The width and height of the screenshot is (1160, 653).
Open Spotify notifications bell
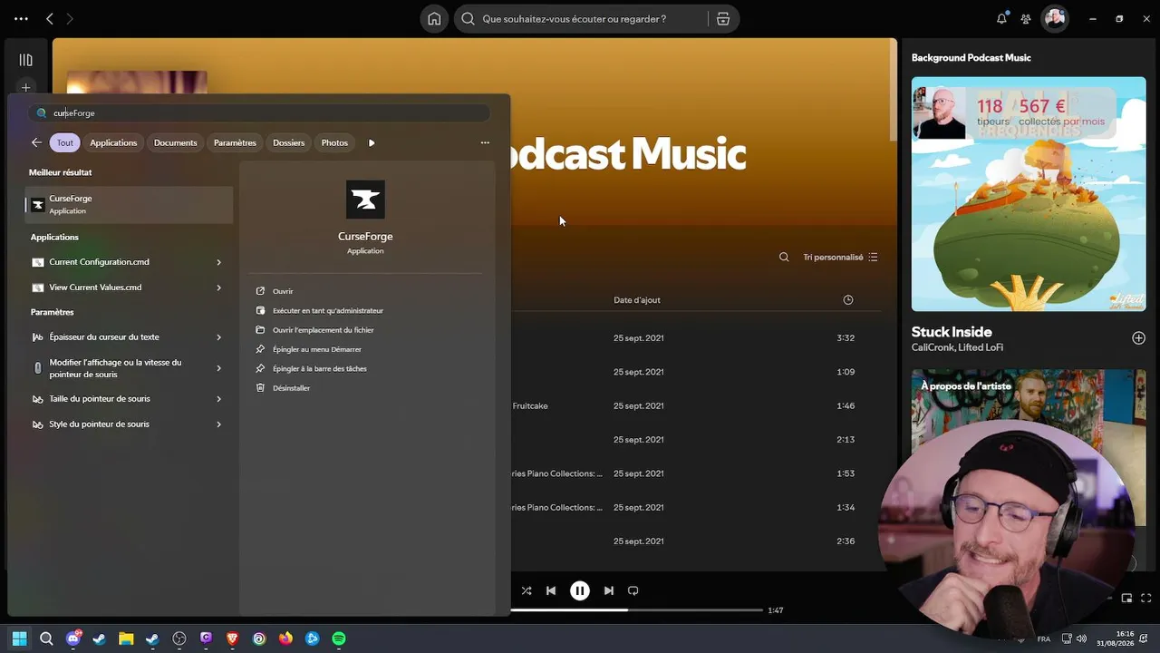pos(1001,18)
